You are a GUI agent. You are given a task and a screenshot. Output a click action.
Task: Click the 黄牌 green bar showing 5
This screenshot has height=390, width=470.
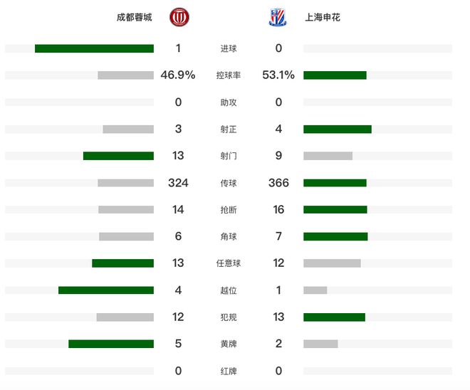111,344
